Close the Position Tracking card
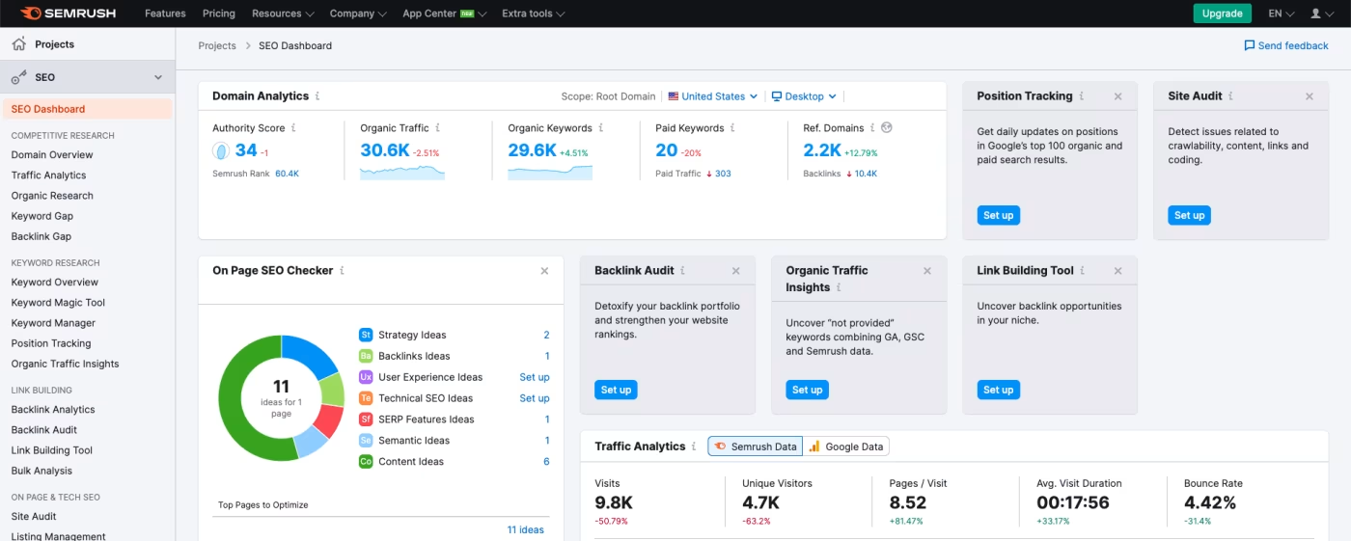 tap(1117, 96)
